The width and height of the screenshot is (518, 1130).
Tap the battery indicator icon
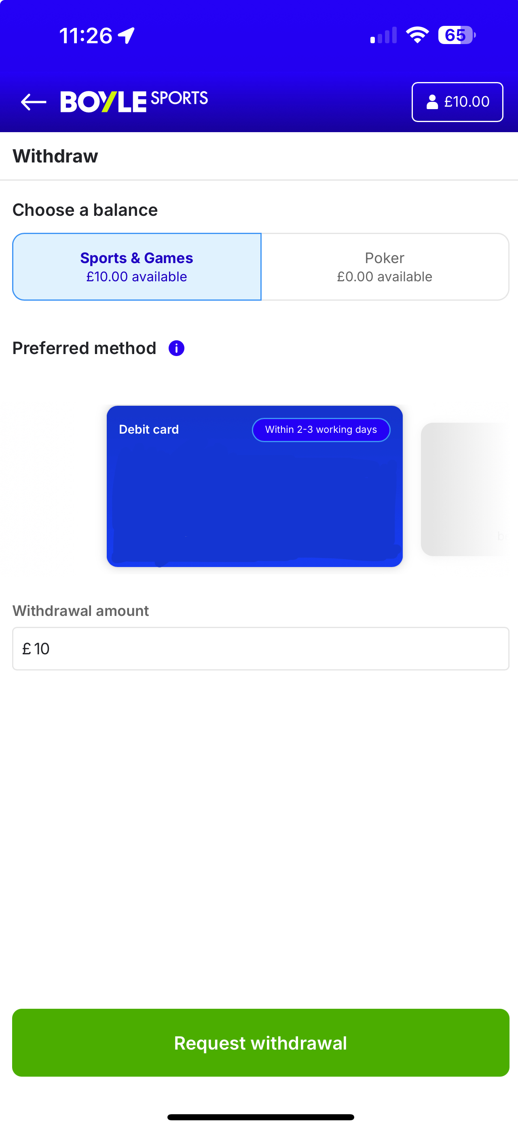point(457,35)
